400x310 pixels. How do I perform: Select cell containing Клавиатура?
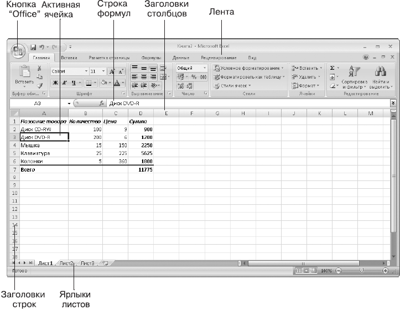(44, 153)
